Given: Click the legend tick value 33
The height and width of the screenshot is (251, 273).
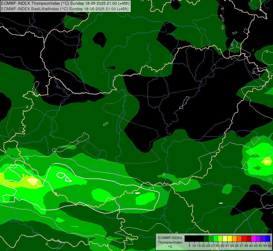Looking at the screenshot, I should (232, 246).
